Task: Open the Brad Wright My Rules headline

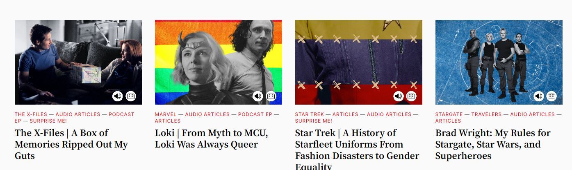Action: pos(493,144)
